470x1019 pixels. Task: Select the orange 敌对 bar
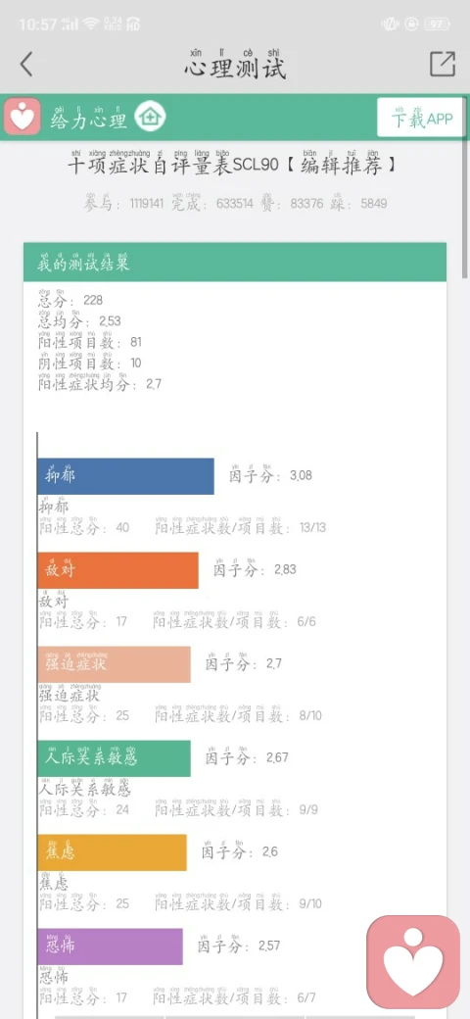117,570
